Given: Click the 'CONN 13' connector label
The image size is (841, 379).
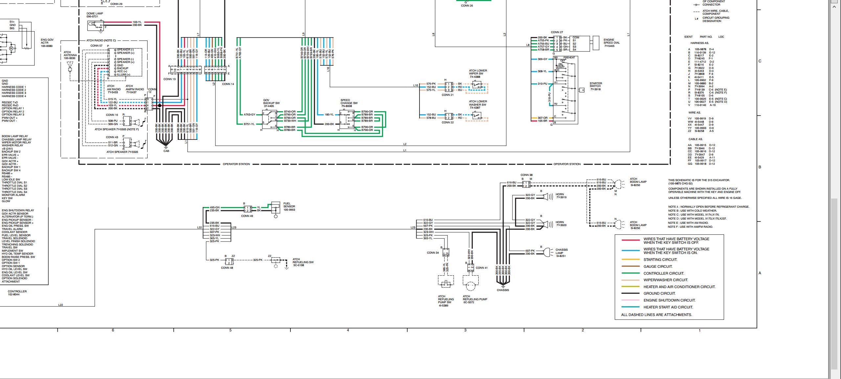Looking at the screenshot, I should coord(170,79).
